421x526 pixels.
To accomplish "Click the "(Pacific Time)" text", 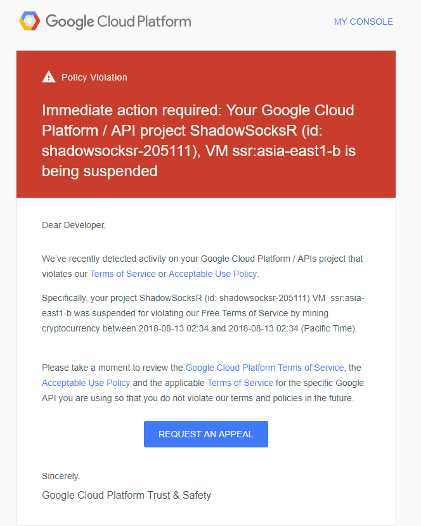I will tap(328, 328).
